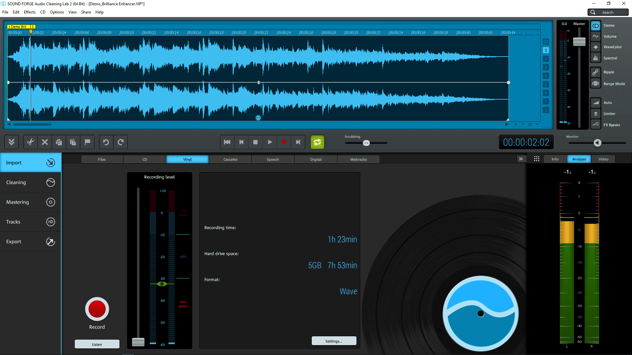Click the scissors cut tool icon

[x=31, y=142]
